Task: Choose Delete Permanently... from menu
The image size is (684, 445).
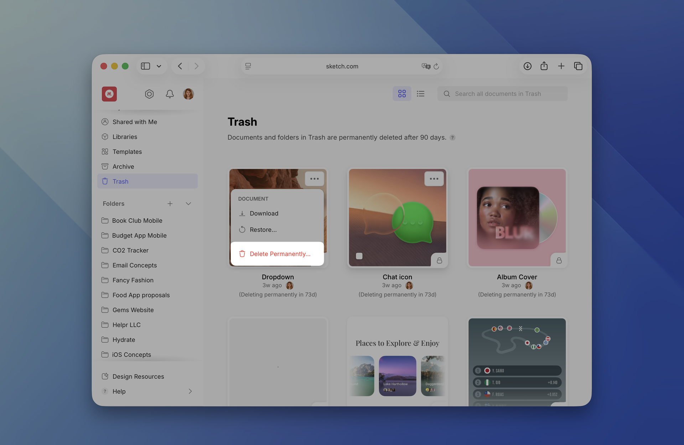Action: click(277, 254)
